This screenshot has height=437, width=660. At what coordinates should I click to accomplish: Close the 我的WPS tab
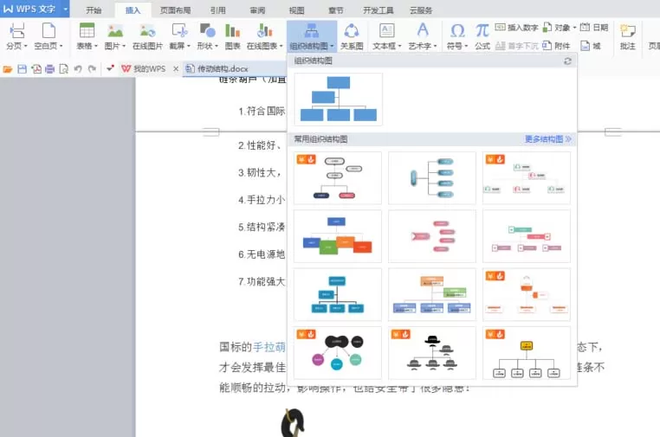pyautogui.click(x=176, y=69)
